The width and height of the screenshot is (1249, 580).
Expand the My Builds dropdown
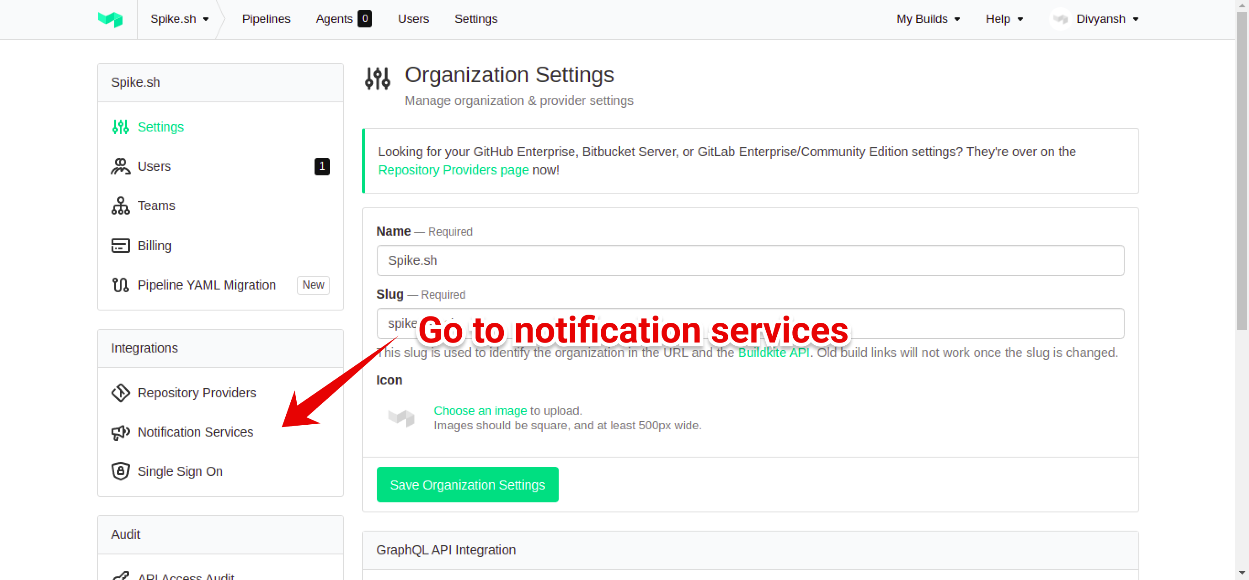[928, 19]
